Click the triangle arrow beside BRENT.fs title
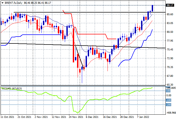 tap(2, 3)
